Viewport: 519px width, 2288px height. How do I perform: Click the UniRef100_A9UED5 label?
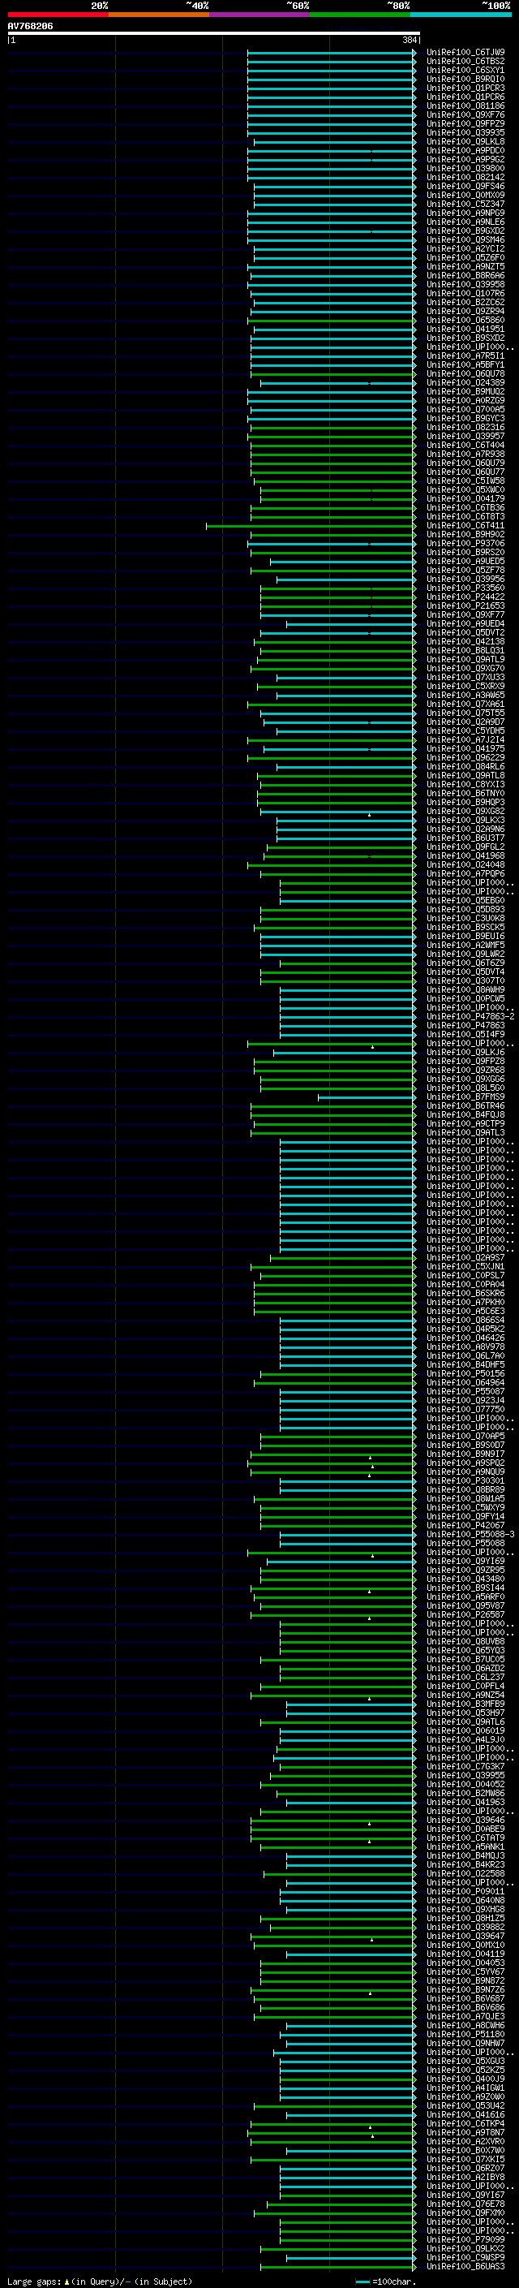[465, 562]
